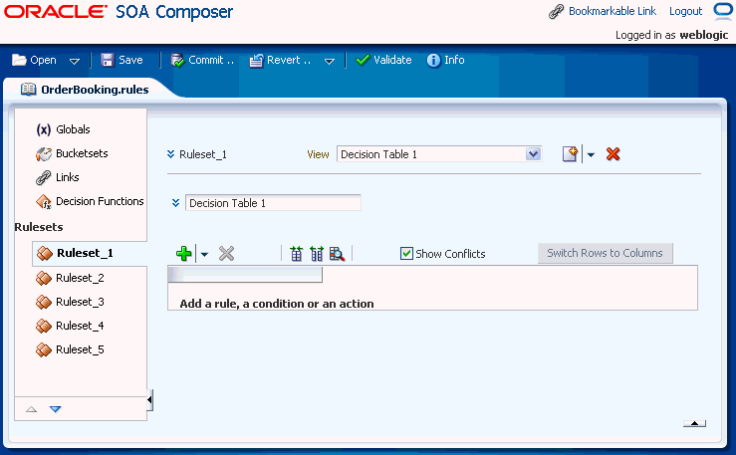Collapse the left navigation pane splitter

[x=149, y=400]
